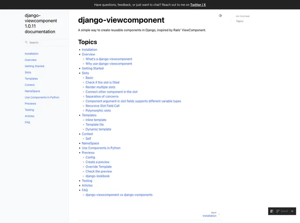Click the Next chevron arrow icon
The height and width of the screenshot is (223, 300).
tap(219, 214)
